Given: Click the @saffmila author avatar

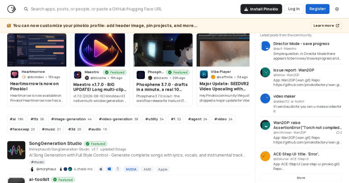Looking at the screenshot, I should click(x=213, y=77).
